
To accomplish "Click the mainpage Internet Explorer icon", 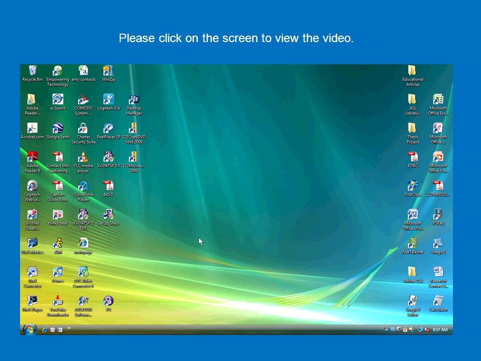I will (x=83, y=246).
